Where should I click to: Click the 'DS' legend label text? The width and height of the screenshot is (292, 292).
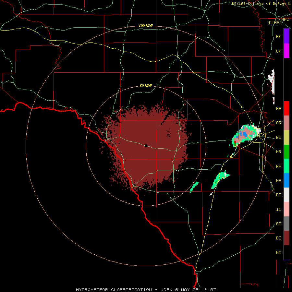pyautogui.click(x=278, y=195)
